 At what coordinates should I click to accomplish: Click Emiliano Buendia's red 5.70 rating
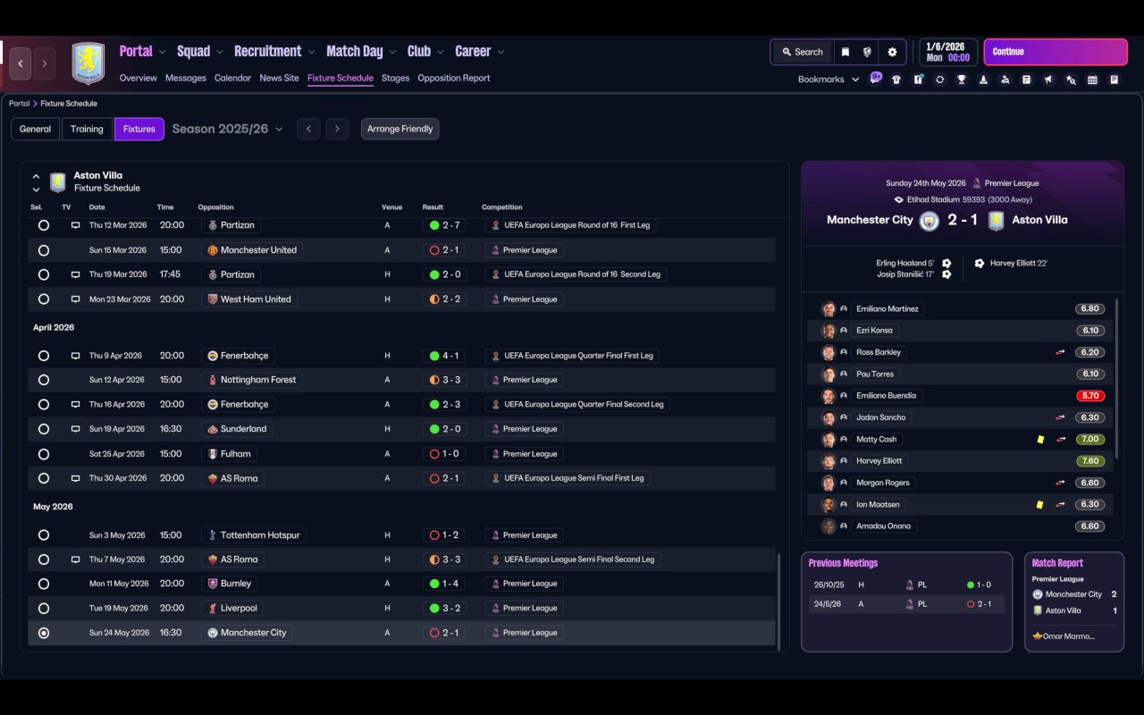pos(1090,396)
